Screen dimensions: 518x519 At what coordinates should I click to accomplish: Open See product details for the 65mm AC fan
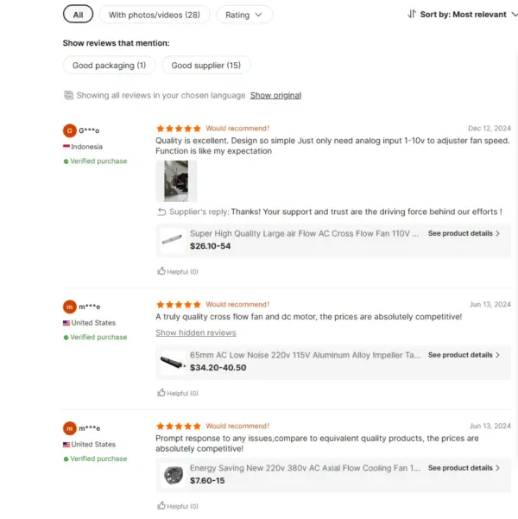coord(464,355)
